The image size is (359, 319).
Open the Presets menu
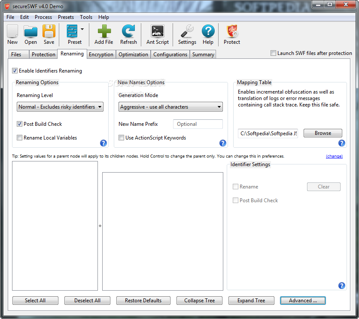[x=66, y=17]
